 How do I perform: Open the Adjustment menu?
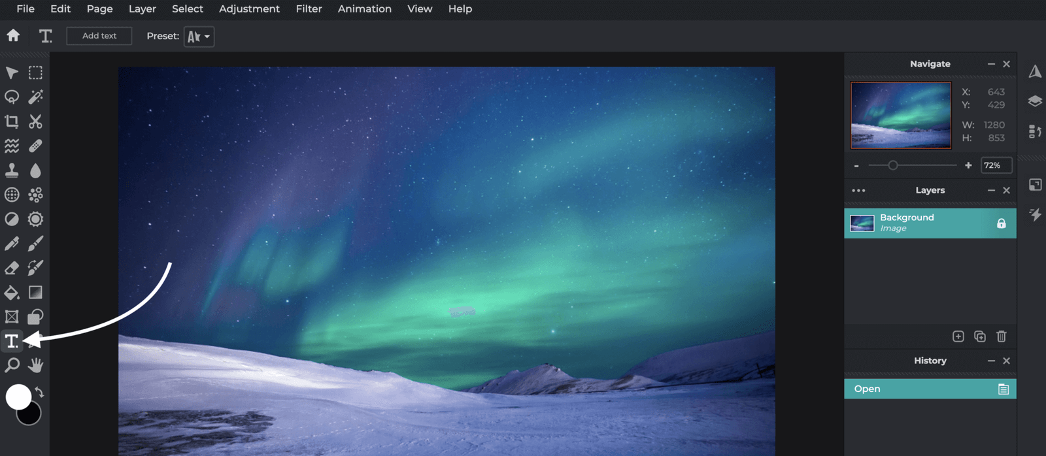coord(249,9)
